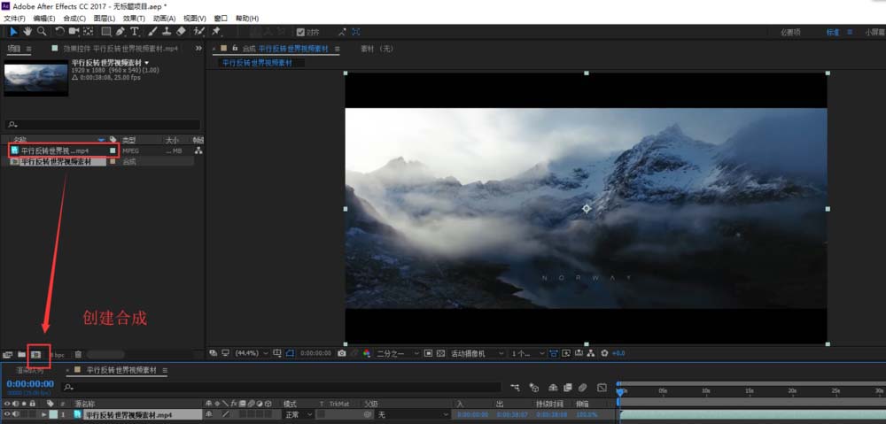Image resolution: width=886 pixels, height=424 pixels.
Task: Select the Unified Camera tool
Action: [x=74, y=32]
